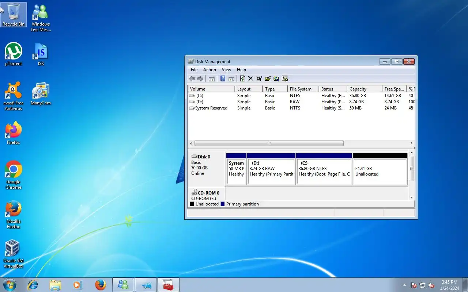Select the Firefox desktop shortcut
Viewport: 468px width, 292px height.
(x=14, y=133)
